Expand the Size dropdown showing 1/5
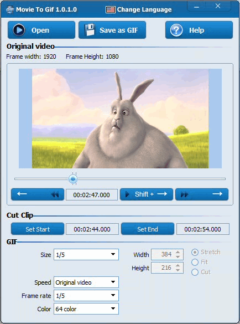Screen dimensions: 240x324 point(86,254)
